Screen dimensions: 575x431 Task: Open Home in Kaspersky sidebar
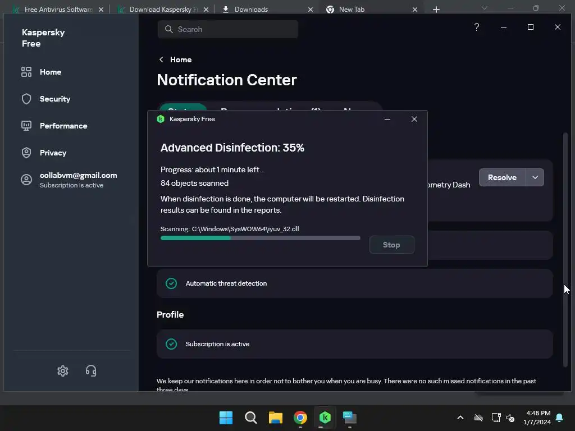point(50,72)
